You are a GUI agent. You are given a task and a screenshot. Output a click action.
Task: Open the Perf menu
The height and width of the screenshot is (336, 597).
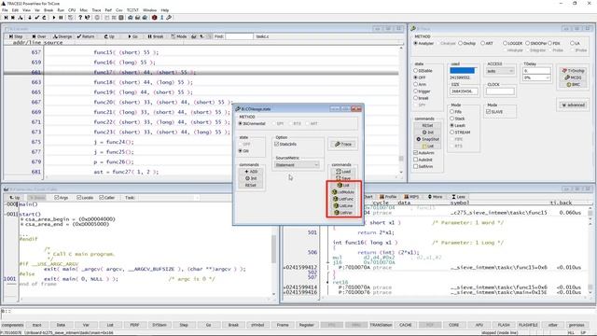pos(108,10)
